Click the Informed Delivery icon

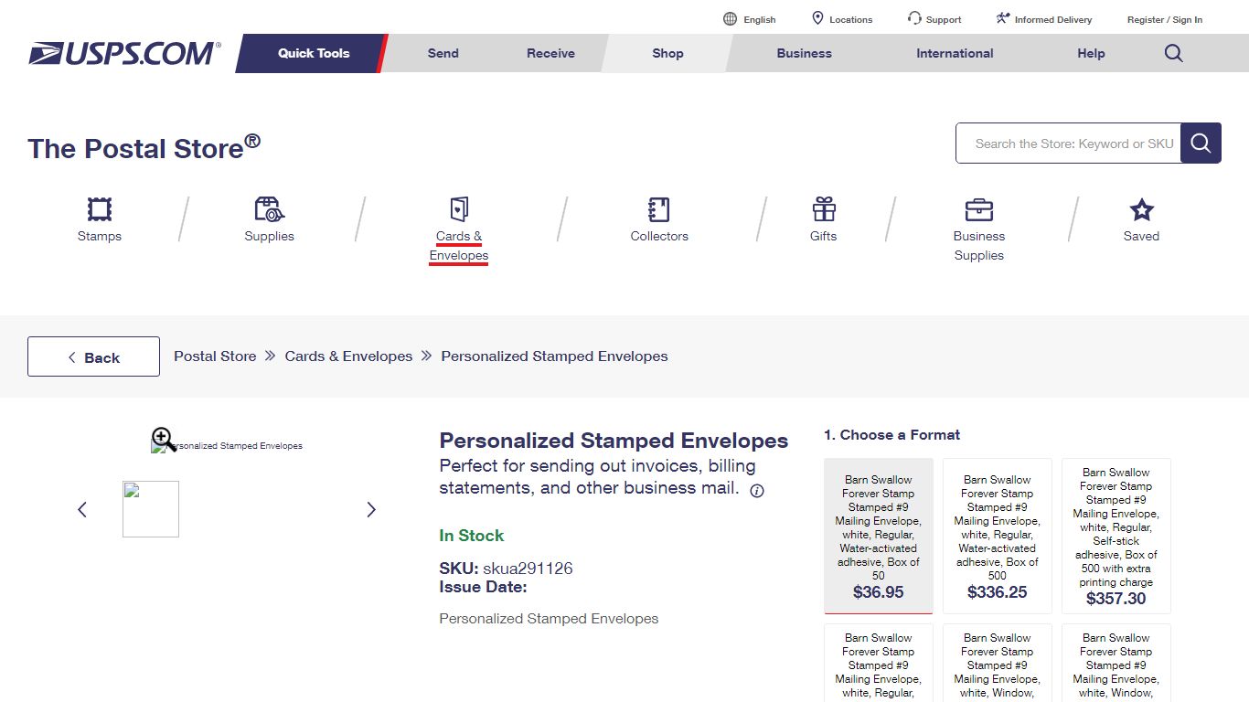point(1003,18)
